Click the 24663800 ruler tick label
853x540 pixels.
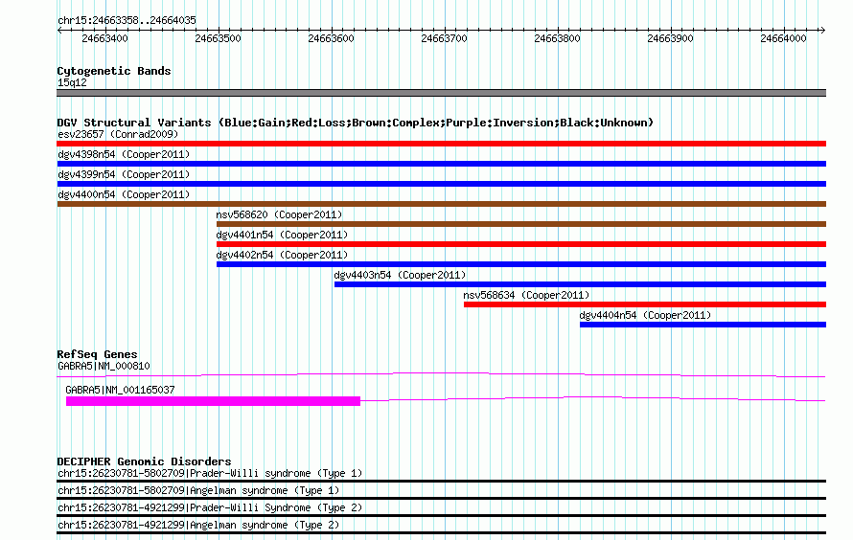(557, 38)
